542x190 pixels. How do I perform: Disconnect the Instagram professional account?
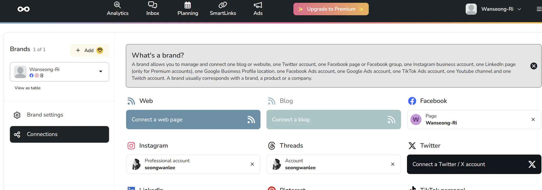[x=252, y=164]
